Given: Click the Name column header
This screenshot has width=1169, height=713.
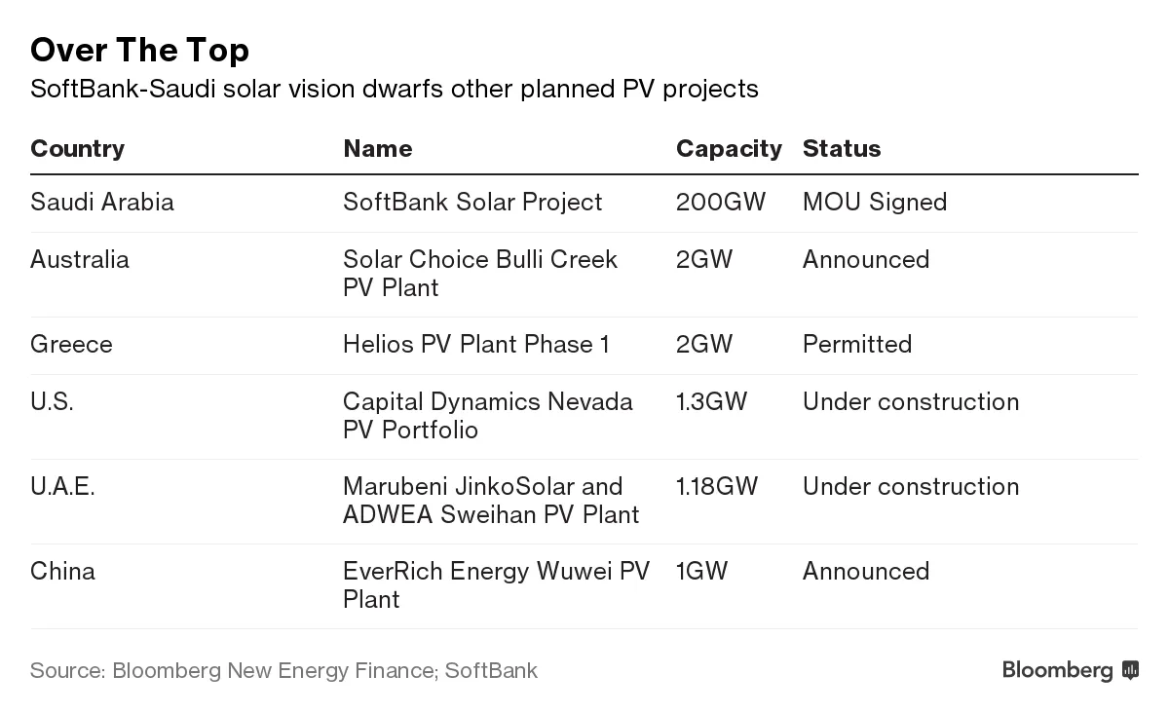Looking at the screenshot, I should pos(377,148).
